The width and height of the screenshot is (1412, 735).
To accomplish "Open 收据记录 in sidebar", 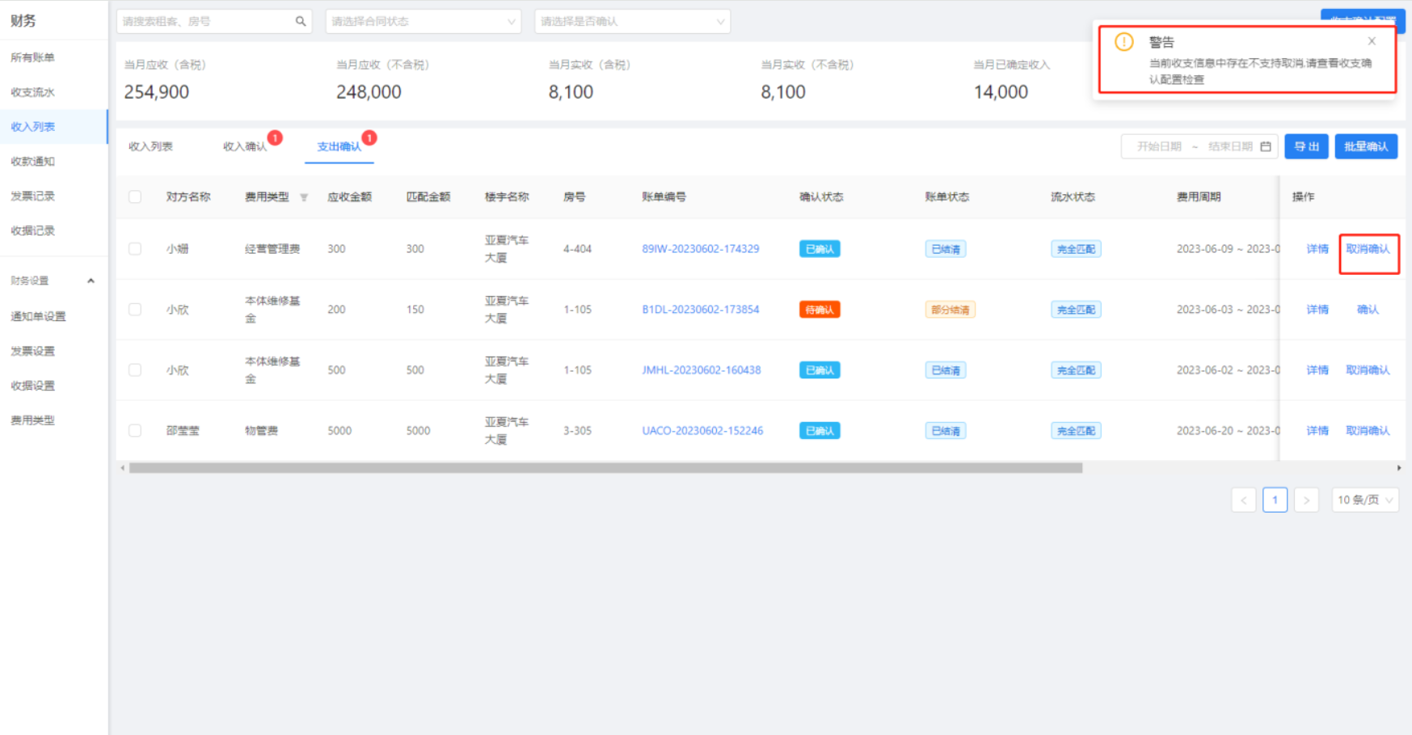I will point(32,231).
